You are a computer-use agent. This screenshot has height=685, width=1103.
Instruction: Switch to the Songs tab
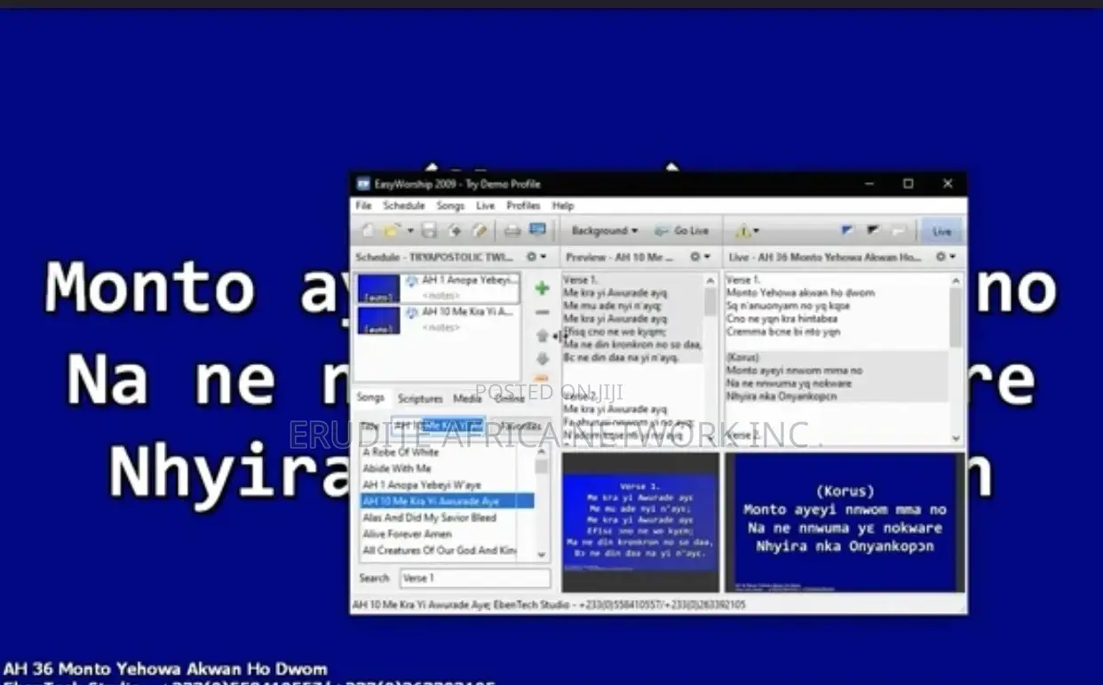371,398
